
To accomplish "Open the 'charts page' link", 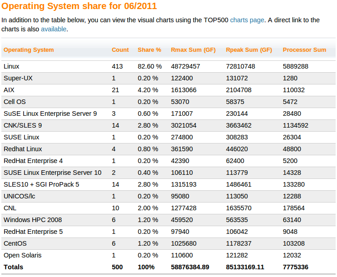I will click(247, 20).
